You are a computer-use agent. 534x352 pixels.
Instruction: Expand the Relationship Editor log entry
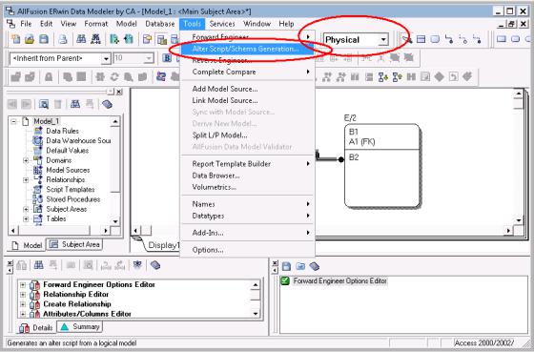pos(23,295)
